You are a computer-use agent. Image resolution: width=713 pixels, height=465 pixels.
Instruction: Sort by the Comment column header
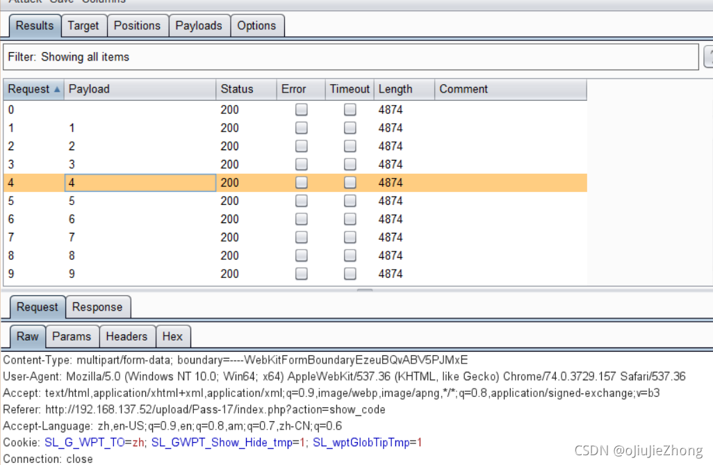511,89
